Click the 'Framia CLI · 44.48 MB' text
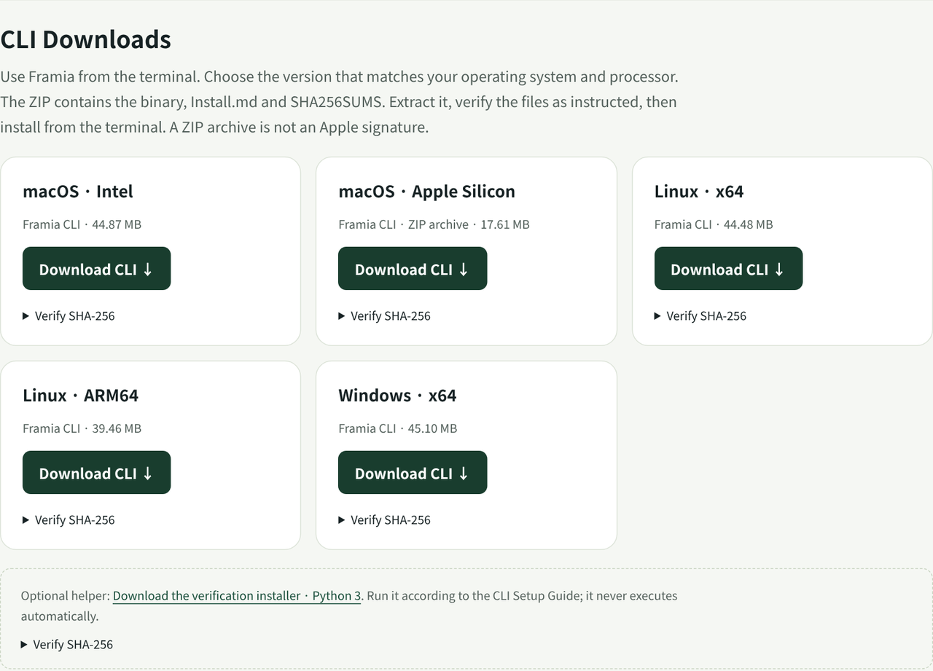The width and height of the screenshot is (933, 671). tap(714, 224)
